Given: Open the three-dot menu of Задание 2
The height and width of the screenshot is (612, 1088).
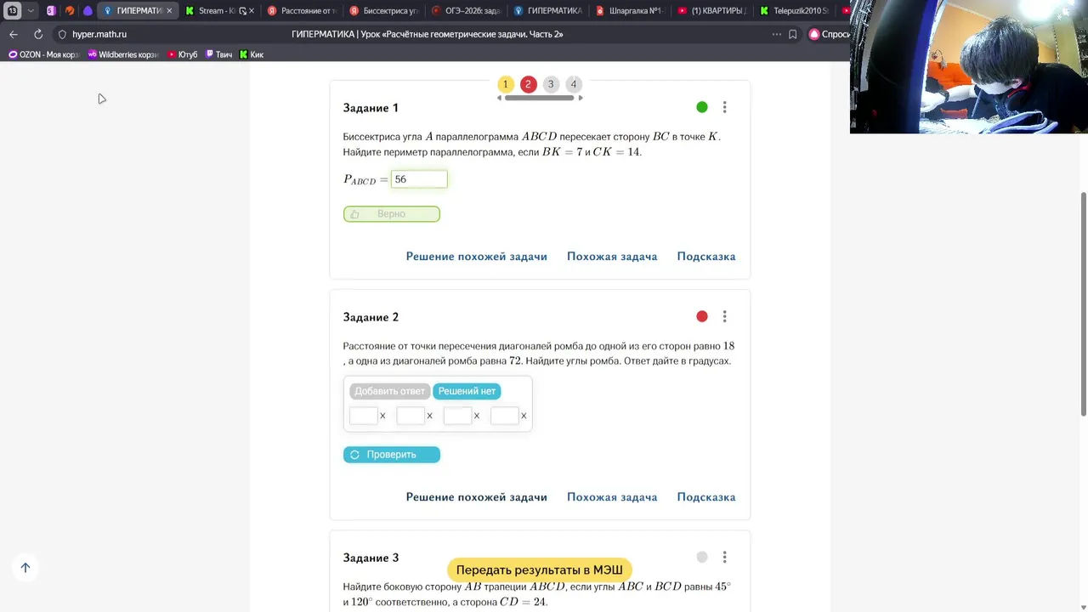Looking at the screenshot, I should tap(724, 316).
